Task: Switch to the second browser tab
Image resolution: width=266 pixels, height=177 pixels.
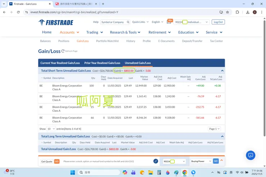Action: point(76,4)
